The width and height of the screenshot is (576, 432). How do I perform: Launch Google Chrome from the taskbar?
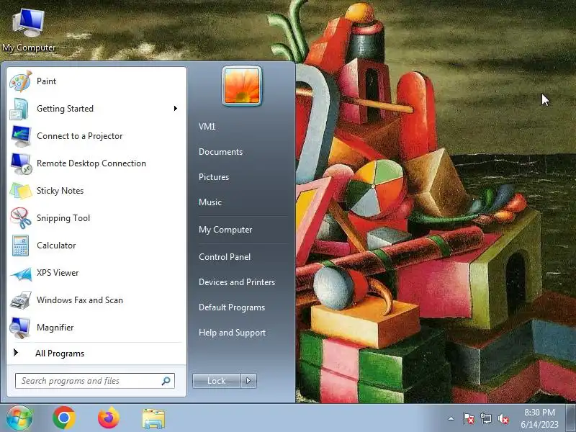(x=64, y=418)
